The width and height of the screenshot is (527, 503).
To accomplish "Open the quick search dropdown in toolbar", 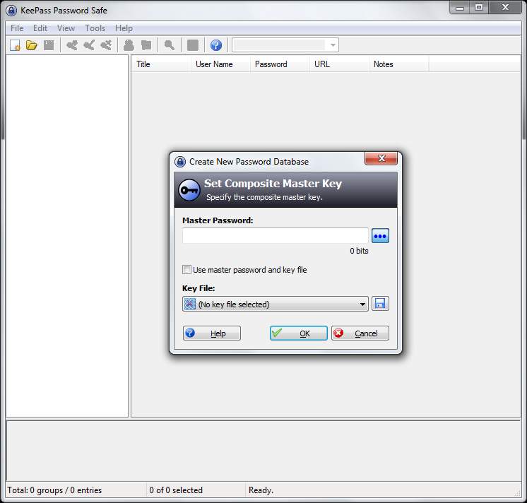I will click(x=333, y=45).
